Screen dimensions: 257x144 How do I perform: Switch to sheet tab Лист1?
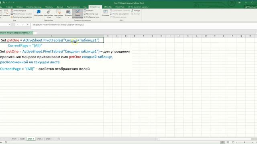(x=22, y=139)
